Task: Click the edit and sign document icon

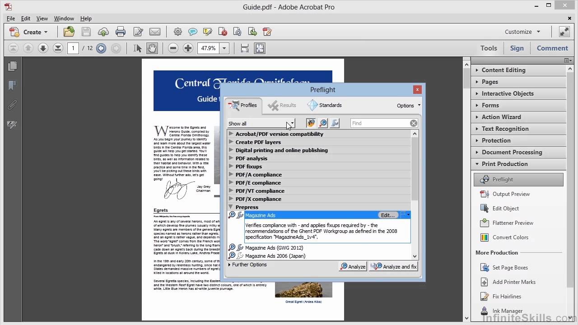Action: point(138,32)
